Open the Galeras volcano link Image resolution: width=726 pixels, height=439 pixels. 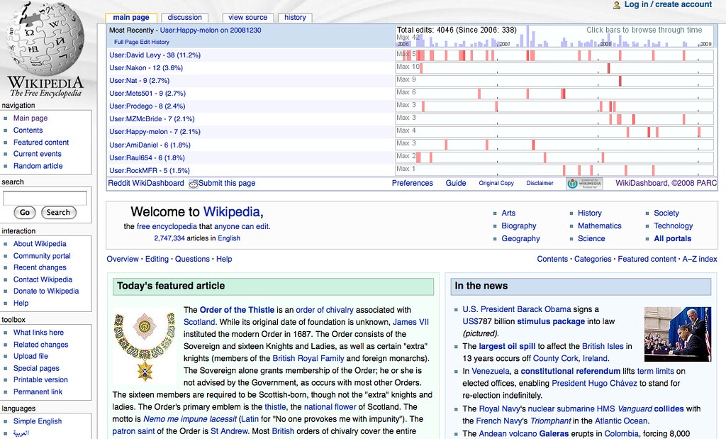pos(554,434)
